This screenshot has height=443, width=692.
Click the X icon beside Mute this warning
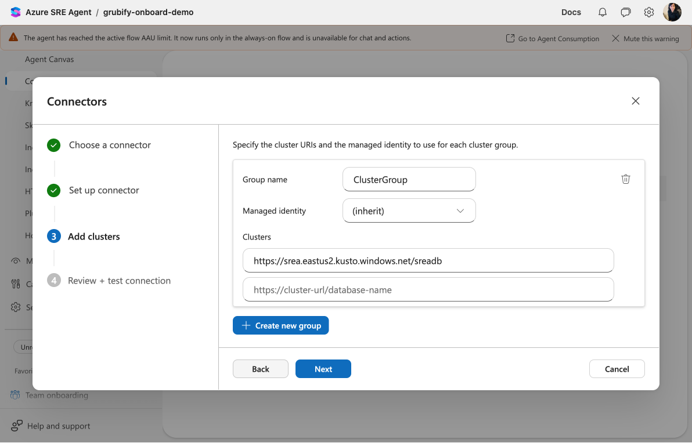pos(615,38)
